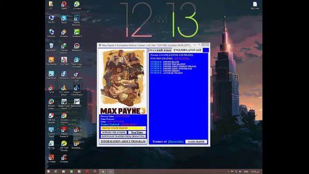Open the Recycle Bin desktop icon
The image size is (309, 174).
coord(51,47)
